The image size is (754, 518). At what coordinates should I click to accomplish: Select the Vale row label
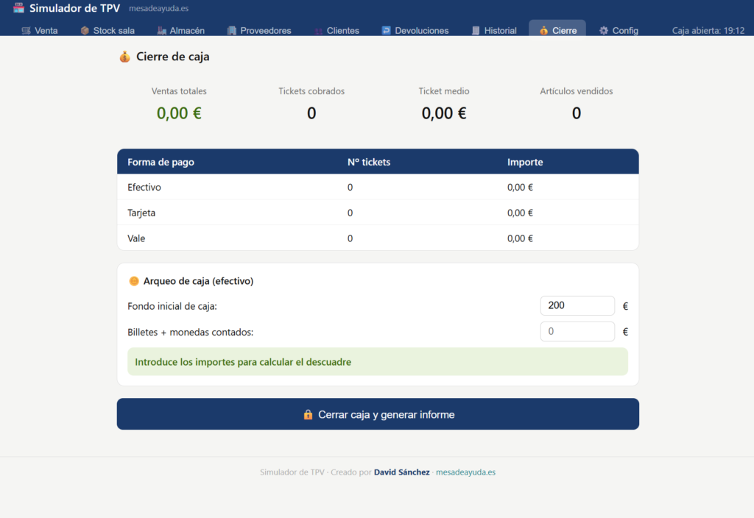point(136,238)
